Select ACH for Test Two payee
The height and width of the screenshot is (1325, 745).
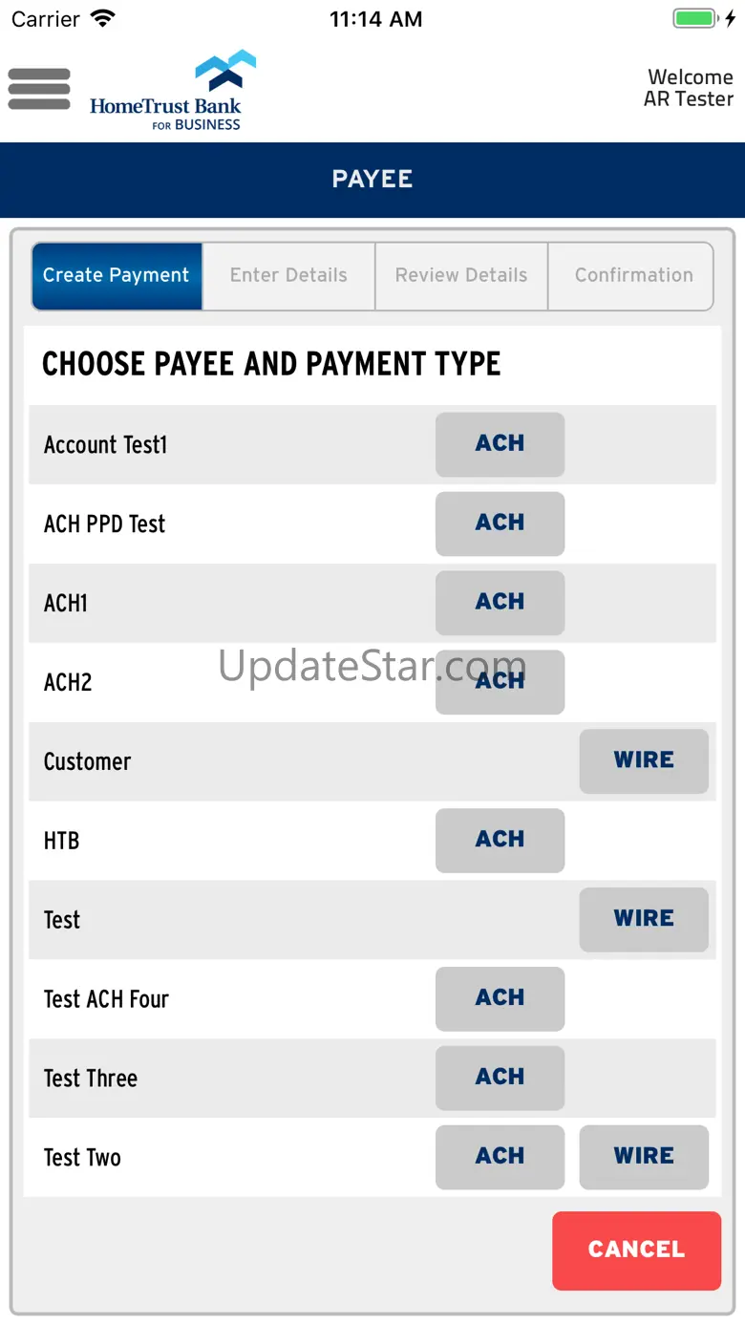500,1157
